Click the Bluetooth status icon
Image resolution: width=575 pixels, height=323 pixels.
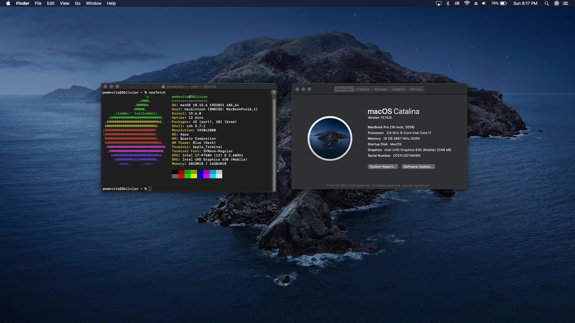pos(448,3)
